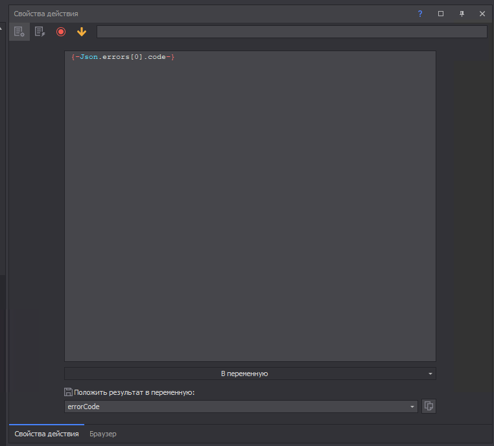Pin the action properties panel
494x446 pixels.
462,14
